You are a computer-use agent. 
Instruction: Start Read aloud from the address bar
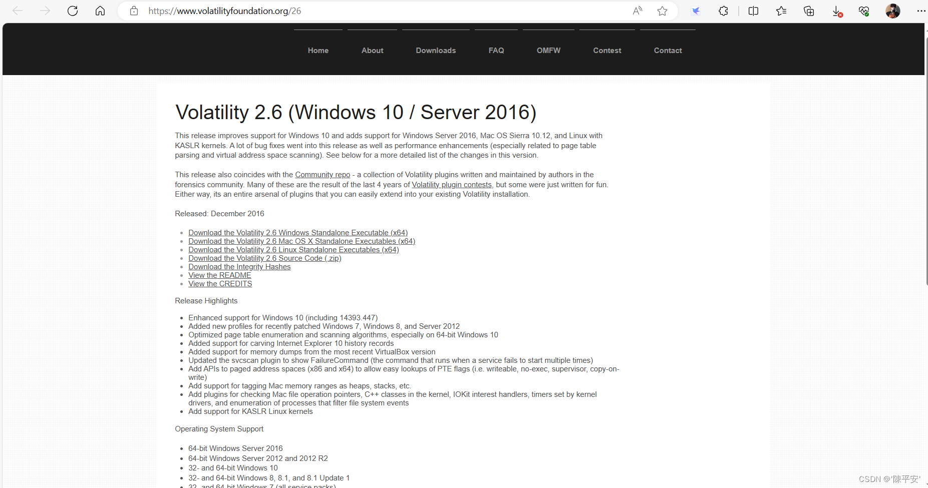637,11
